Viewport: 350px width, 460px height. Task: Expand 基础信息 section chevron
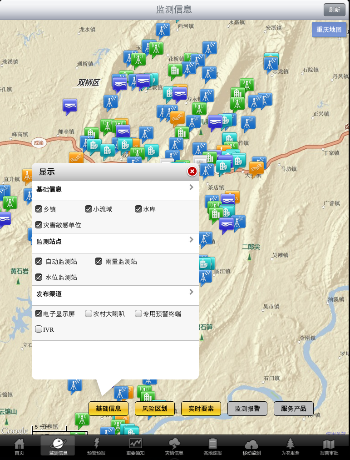[192, 187]
